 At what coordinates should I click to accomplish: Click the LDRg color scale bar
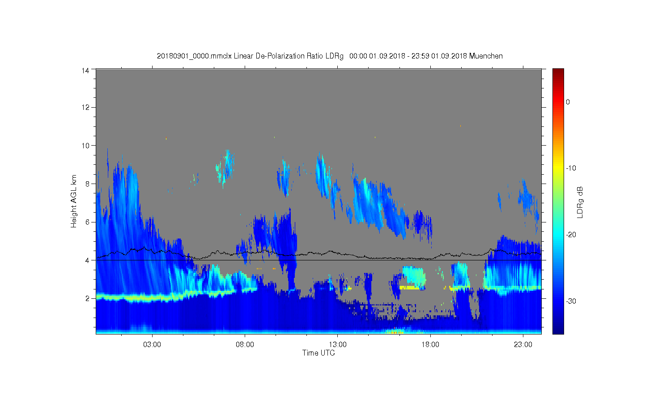pos(558,201)
